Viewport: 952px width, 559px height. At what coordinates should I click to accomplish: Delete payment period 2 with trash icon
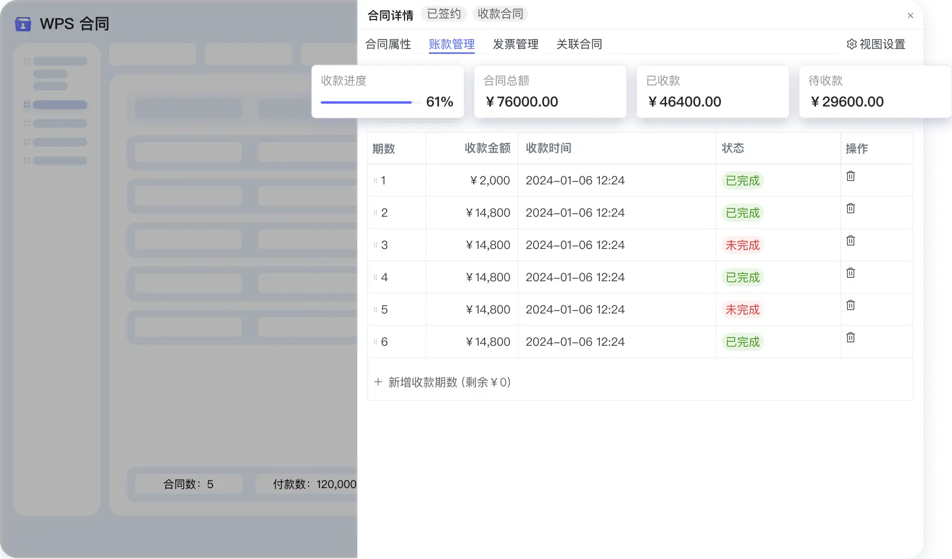click(851, 208)
